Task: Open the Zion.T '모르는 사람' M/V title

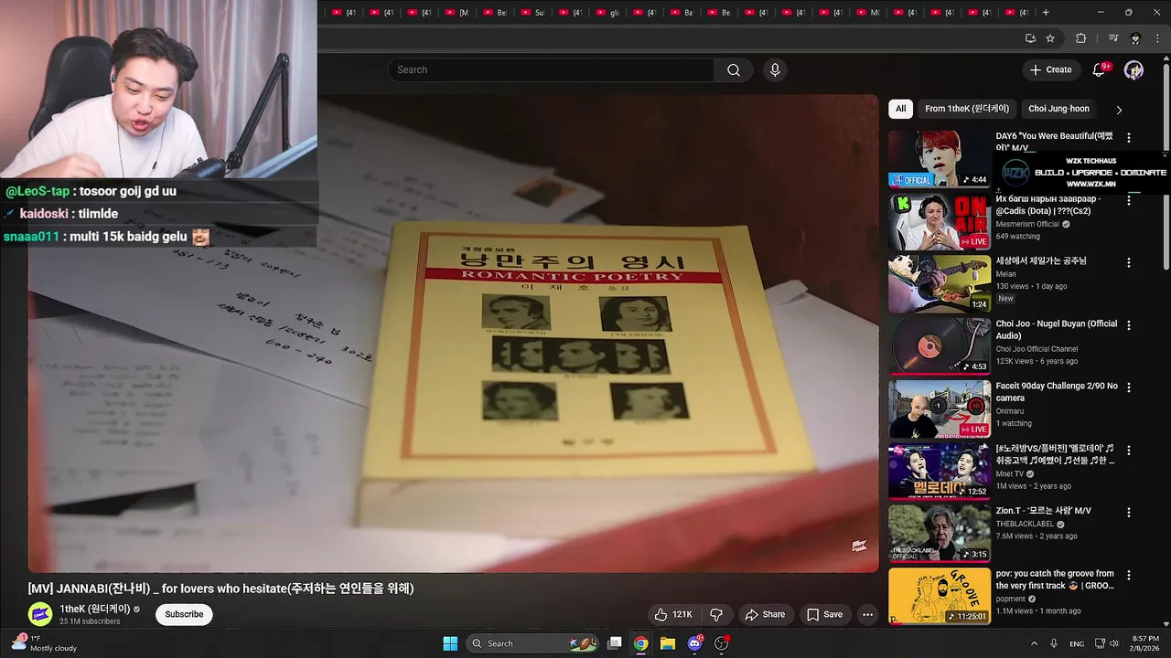Action: coord(1044,511)
